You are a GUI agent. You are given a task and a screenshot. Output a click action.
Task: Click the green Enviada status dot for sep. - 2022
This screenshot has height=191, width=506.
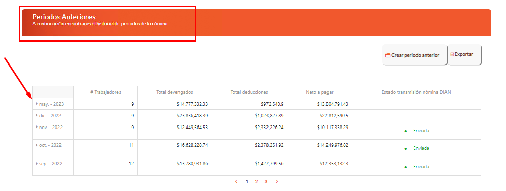tap(406, 167)
